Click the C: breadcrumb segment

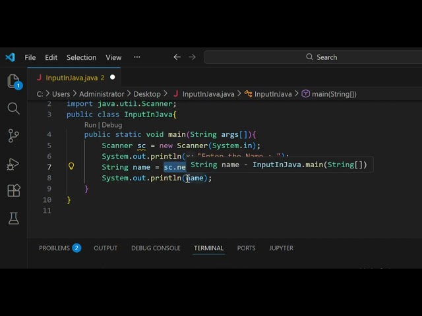40,94
